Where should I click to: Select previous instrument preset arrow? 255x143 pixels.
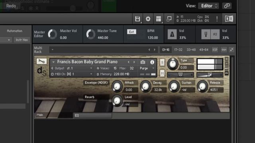128,62
